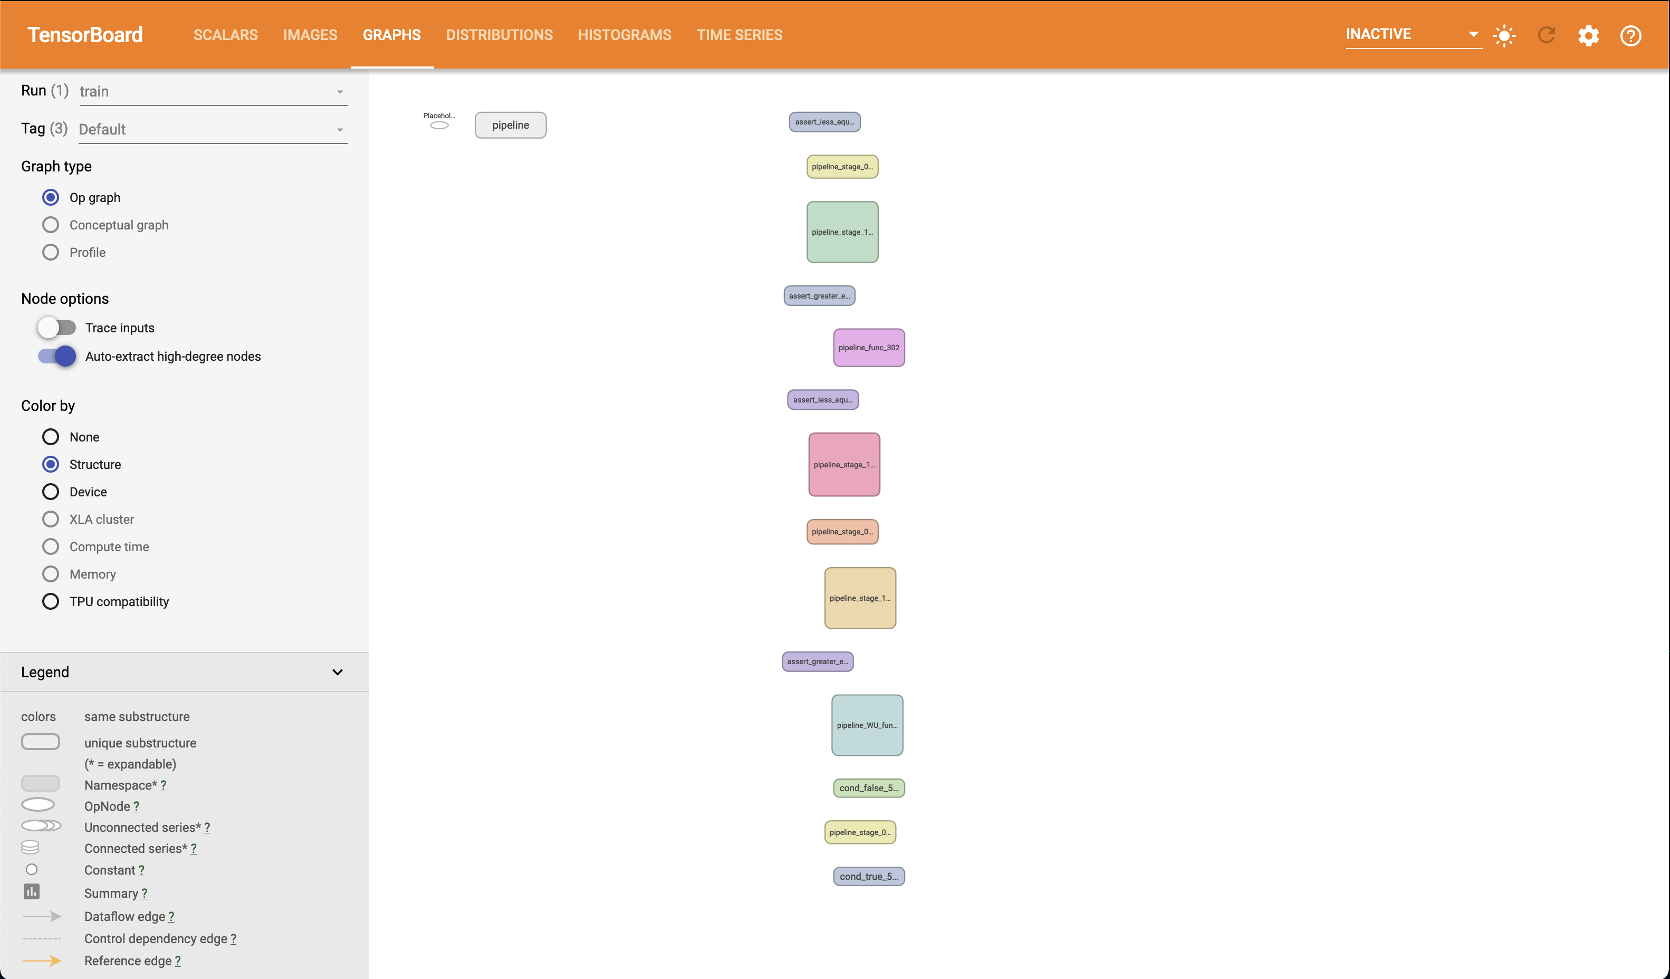This screenshot has height=979, width=1670.
Task: Click the pipeline_WU_fun teal node
Action: pyautogui.click(x=867, y=724)
